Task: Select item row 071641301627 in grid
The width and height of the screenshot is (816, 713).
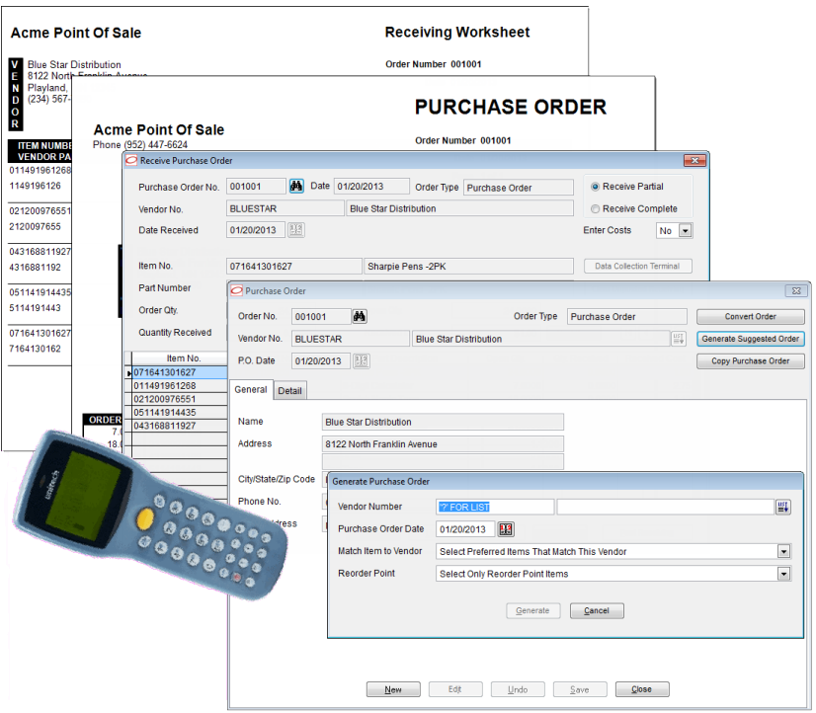Action: (180, 372)
